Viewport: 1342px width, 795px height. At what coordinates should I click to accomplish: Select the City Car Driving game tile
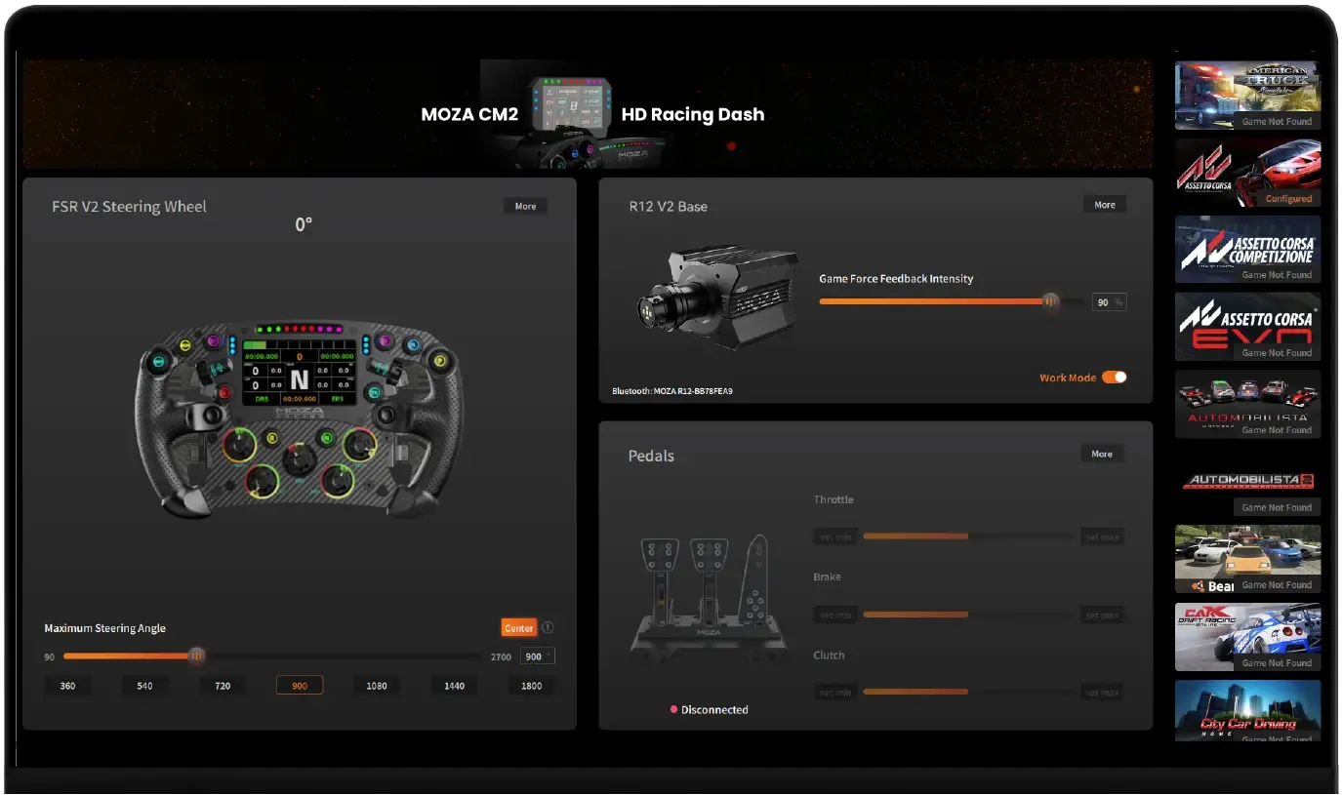tap(1247, 711)
